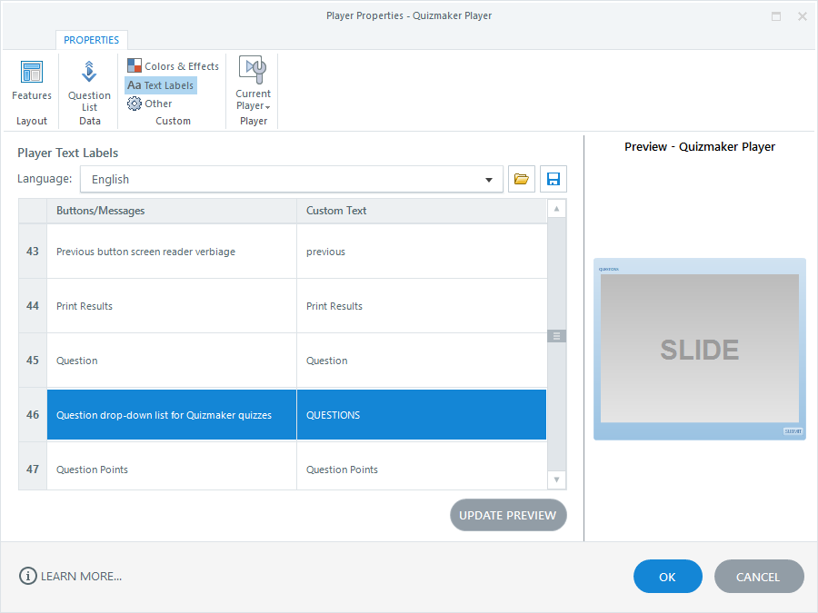
Task: Click row number 44 header
Action: [x=33, y=306]
